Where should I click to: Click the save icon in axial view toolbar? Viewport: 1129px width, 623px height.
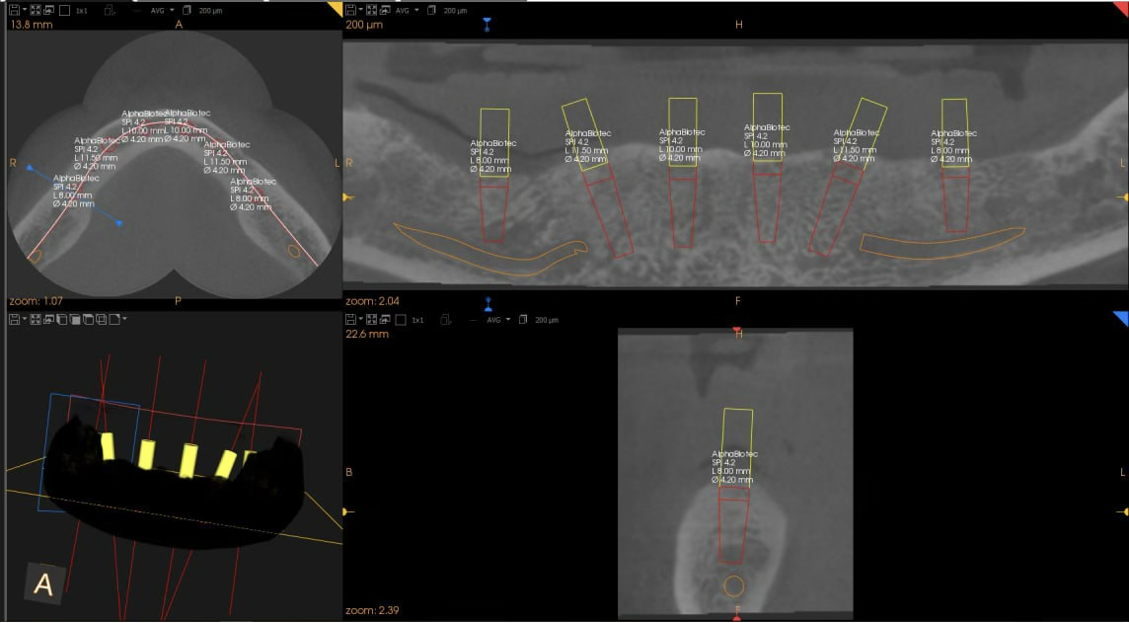click(15, 10)
